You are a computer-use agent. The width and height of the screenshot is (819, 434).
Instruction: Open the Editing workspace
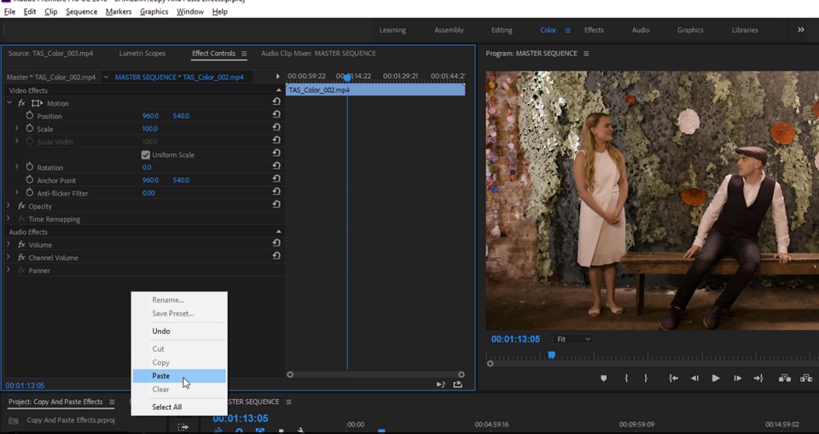502,30
